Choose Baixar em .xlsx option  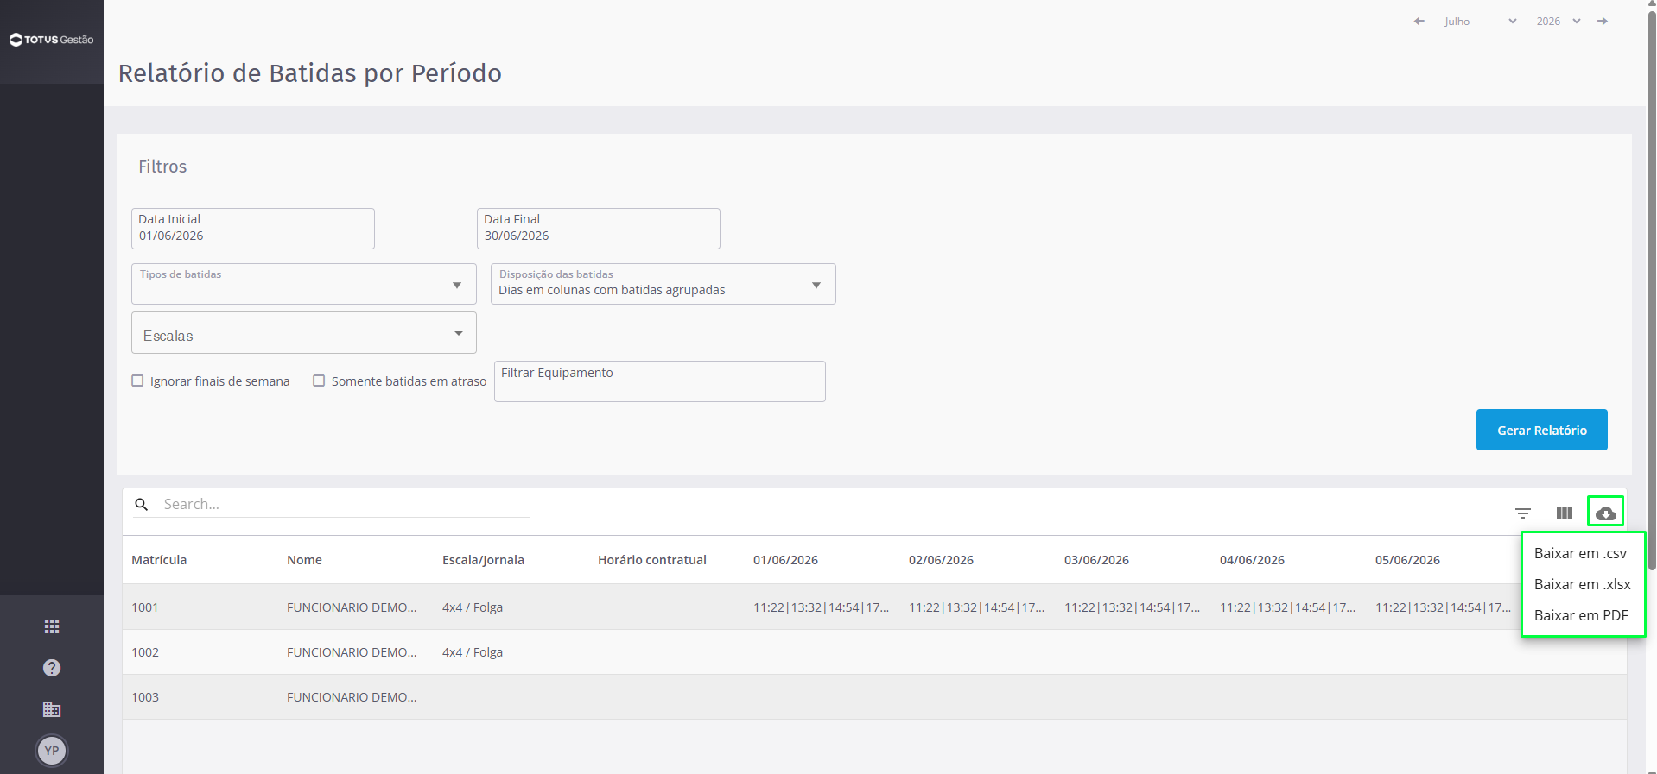(x=1581, y=584)
